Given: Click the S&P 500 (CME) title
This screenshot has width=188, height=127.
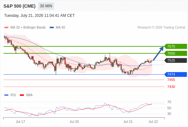Looking at the screenshot, I should point(19,6).
